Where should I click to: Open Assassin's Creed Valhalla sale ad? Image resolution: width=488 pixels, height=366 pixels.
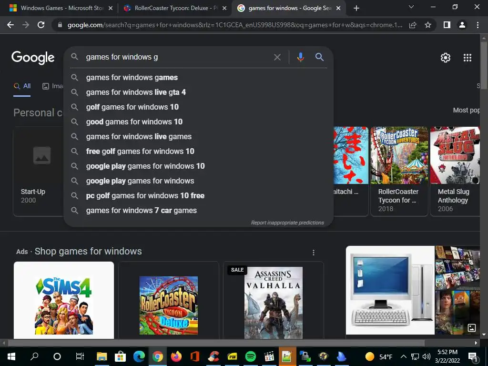click(x=273, y=300)
